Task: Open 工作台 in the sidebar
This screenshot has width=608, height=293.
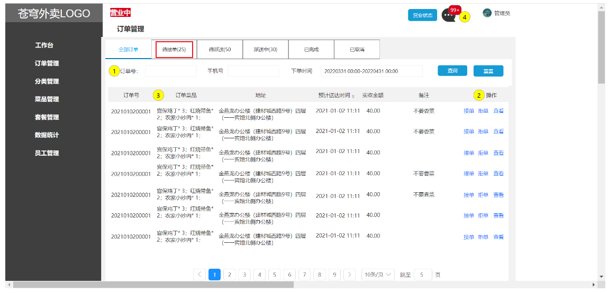Action: click(44, 45)
